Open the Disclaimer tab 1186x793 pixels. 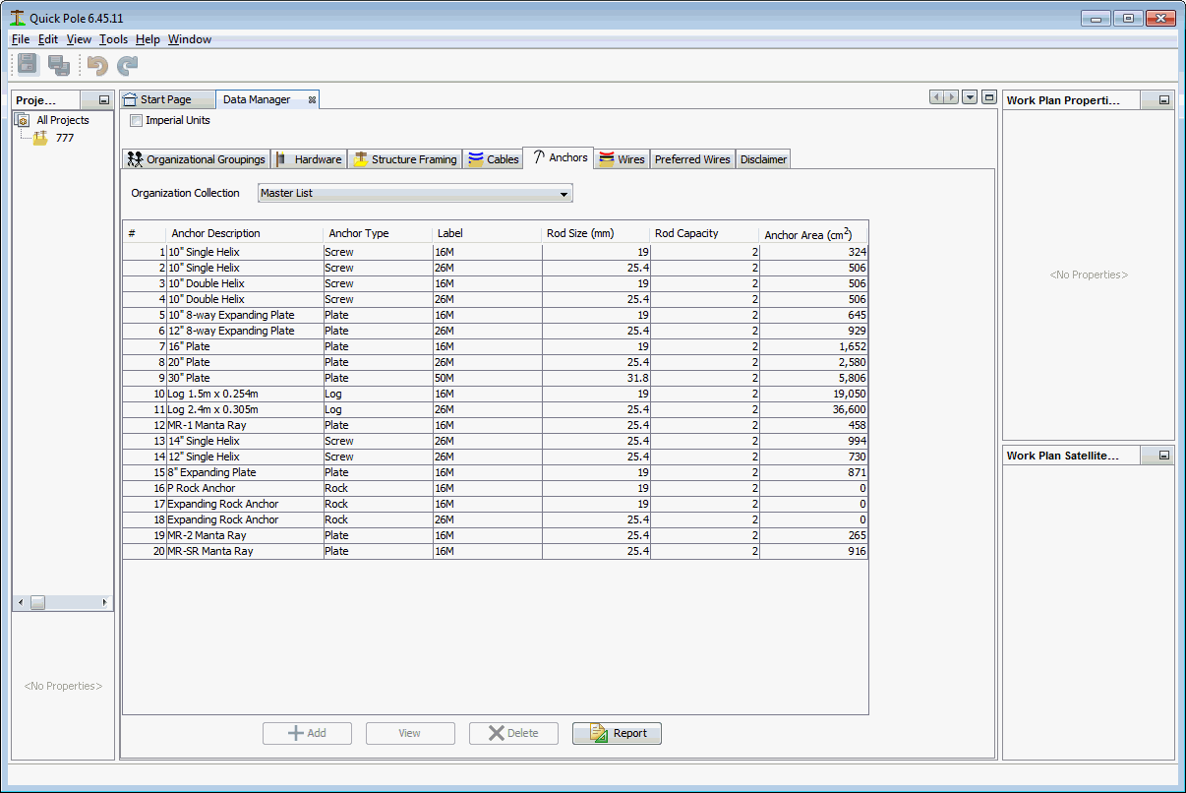[763, 159]
